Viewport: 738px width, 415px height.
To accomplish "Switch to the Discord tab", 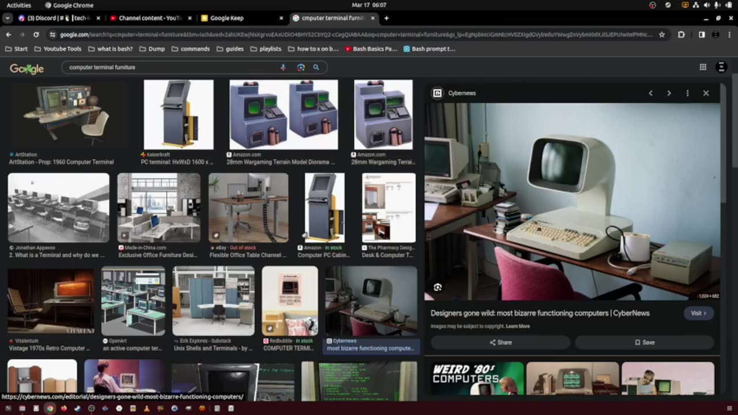I will click(x=59, y=18).
